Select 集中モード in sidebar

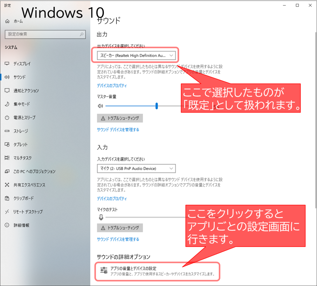(45, 104)
